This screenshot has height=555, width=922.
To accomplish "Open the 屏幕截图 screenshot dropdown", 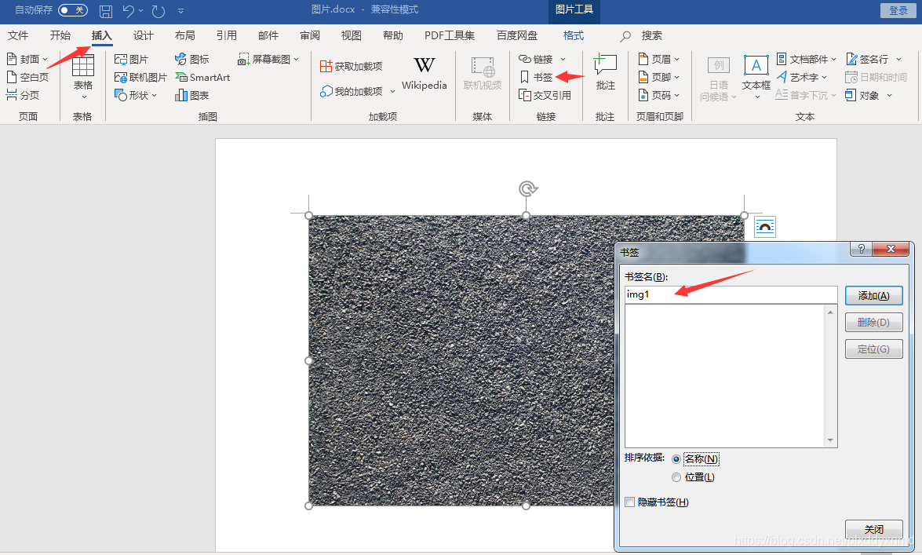I will pos(268,59).
